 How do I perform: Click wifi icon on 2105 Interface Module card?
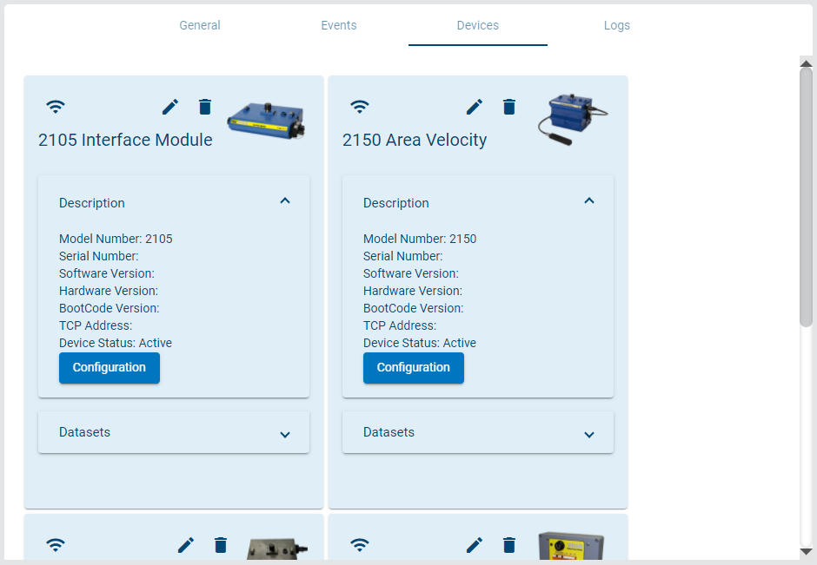[x=56, y=107]
